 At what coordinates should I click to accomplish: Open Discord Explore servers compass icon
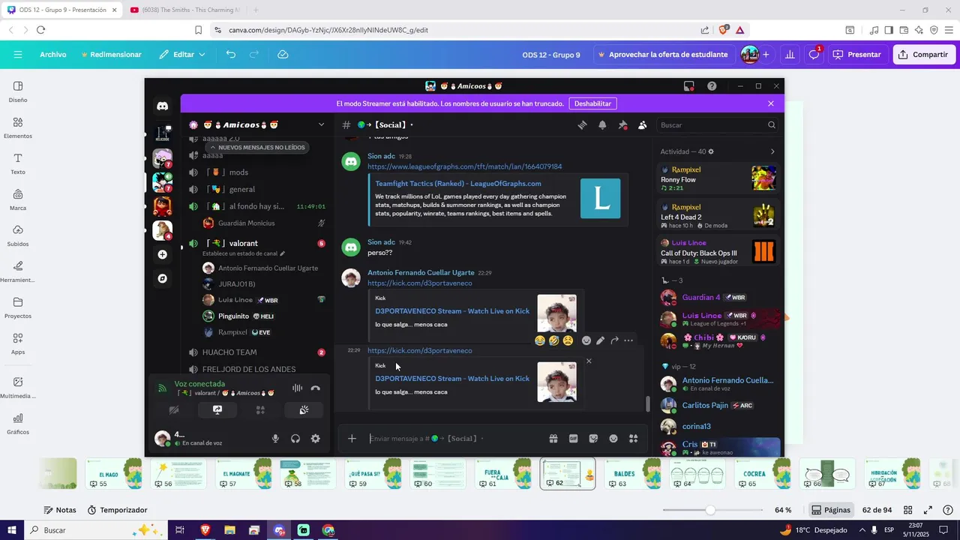point(162,278)
